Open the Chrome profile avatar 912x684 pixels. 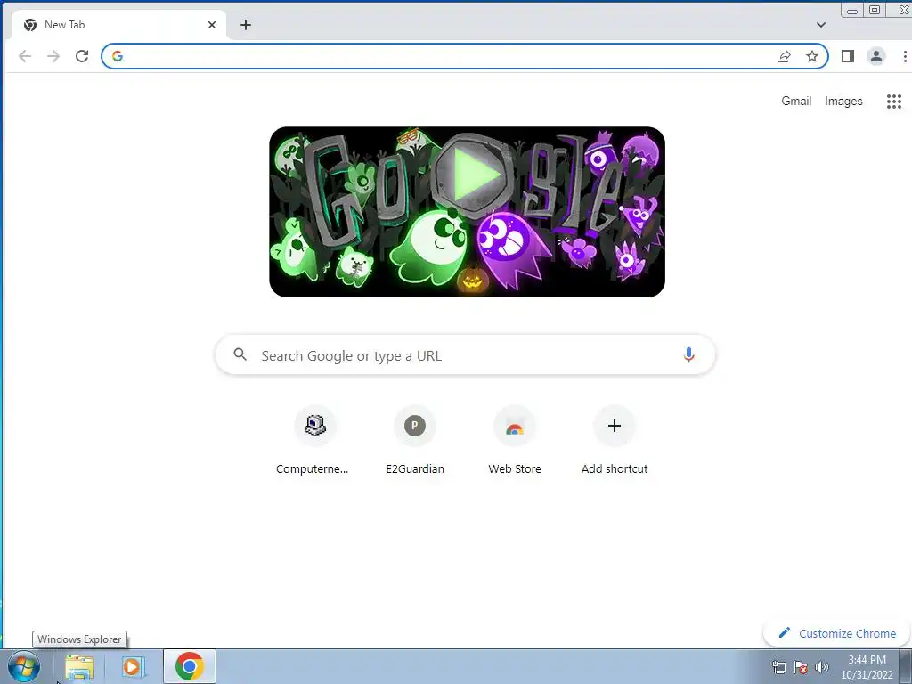pyautogui.click(x=876, y=56)
